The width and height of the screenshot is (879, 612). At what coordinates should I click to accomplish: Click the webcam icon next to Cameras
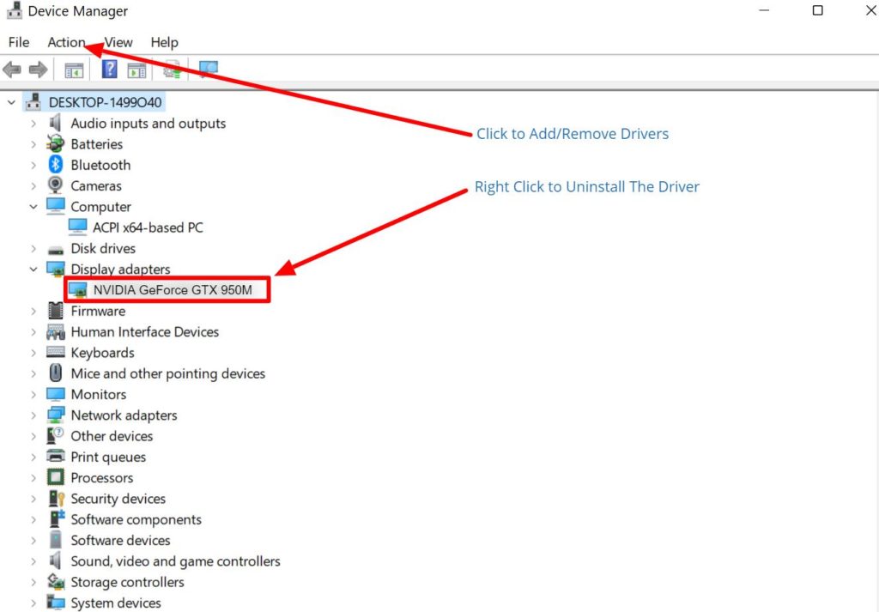55,185
